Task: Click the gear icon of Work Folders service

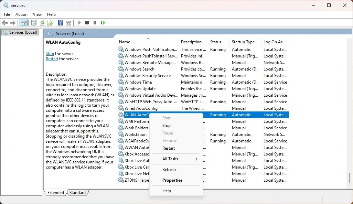Action: click(121, 128)
